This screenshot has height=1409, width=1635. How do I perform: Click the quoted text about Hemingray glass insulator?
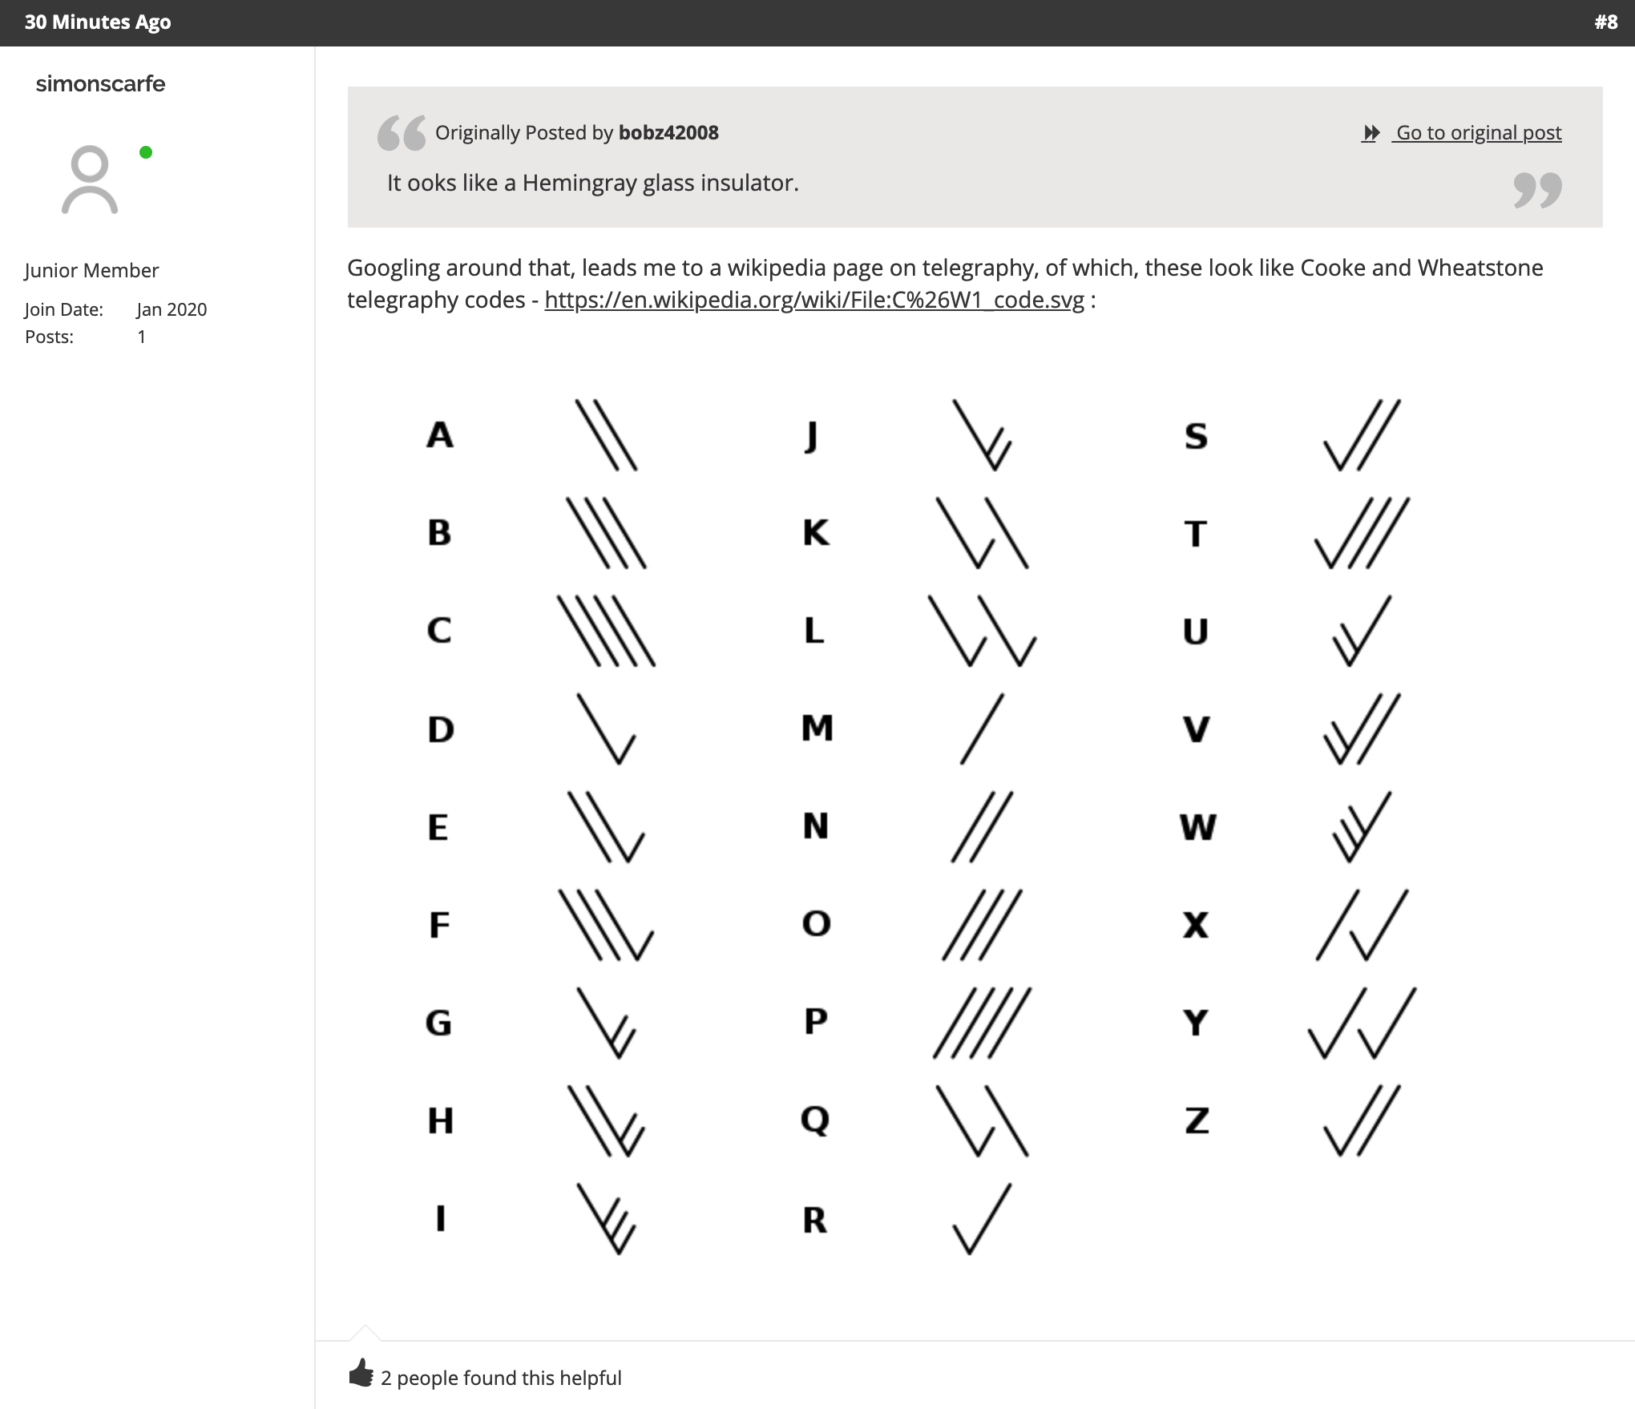(x=593, y=183)
